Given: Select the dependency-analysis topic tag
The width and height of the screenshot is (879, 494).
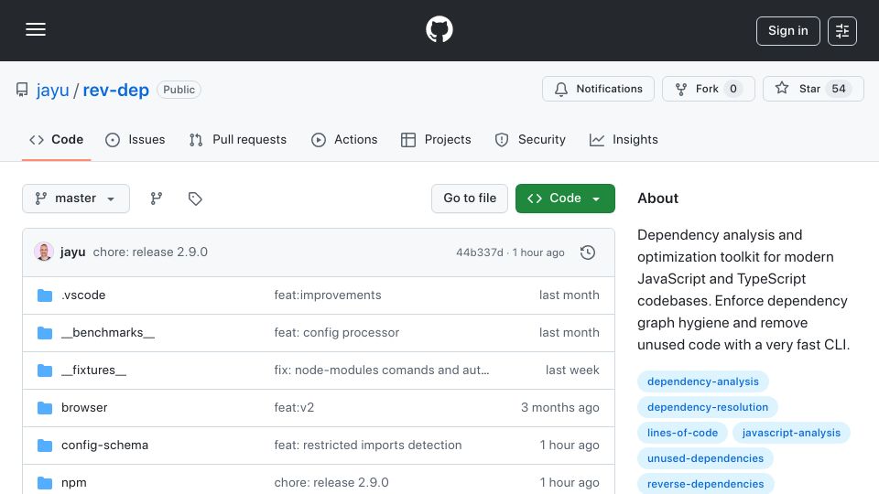Looking at the screenshot, I should tap(703, 381).
